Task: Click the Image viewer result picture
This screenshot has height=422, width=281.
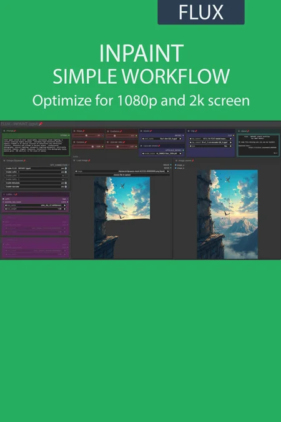Action: pos(227,214)
